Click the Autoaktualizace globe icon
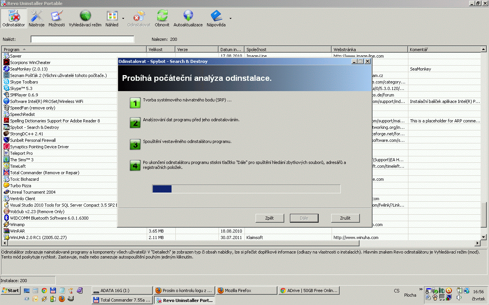The image size is (489, 305). 188,18
